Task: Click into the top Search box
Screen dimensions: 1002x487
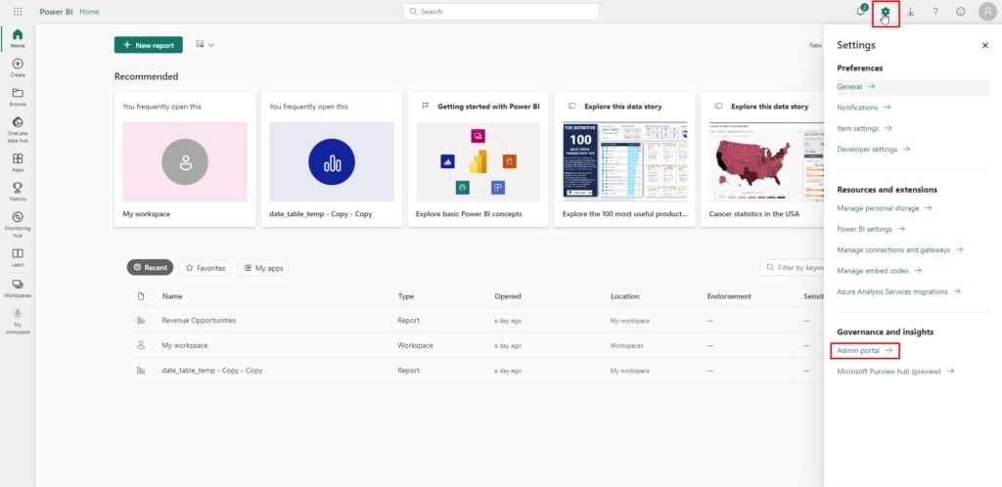Action: tap(501, 12)
